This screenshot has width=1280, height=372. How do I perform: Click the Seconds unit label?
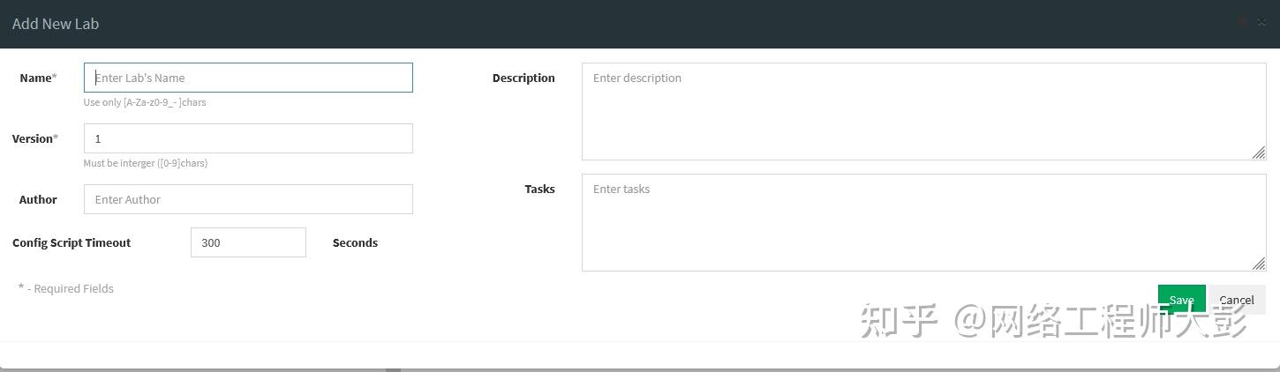click(x=355, y=242)
